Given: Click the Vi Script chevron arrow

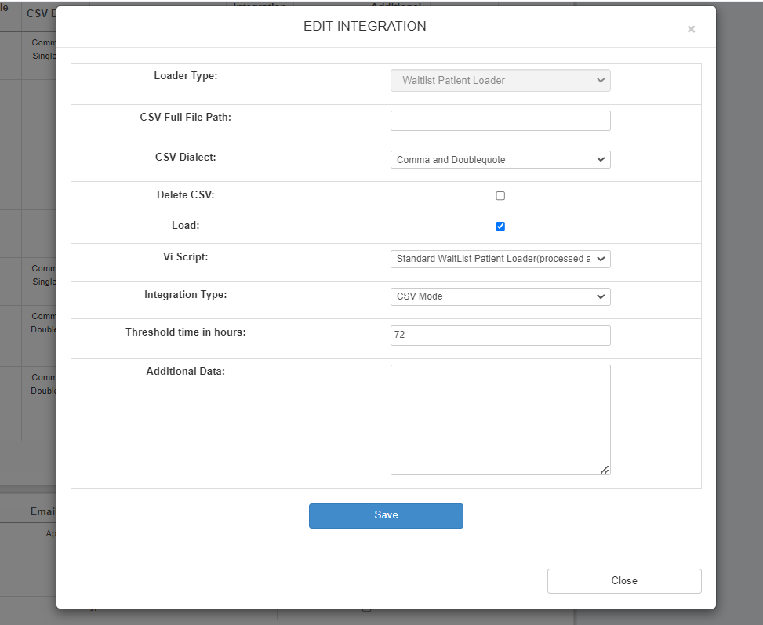Looking at the screenshot, I should tap(602, 259).
